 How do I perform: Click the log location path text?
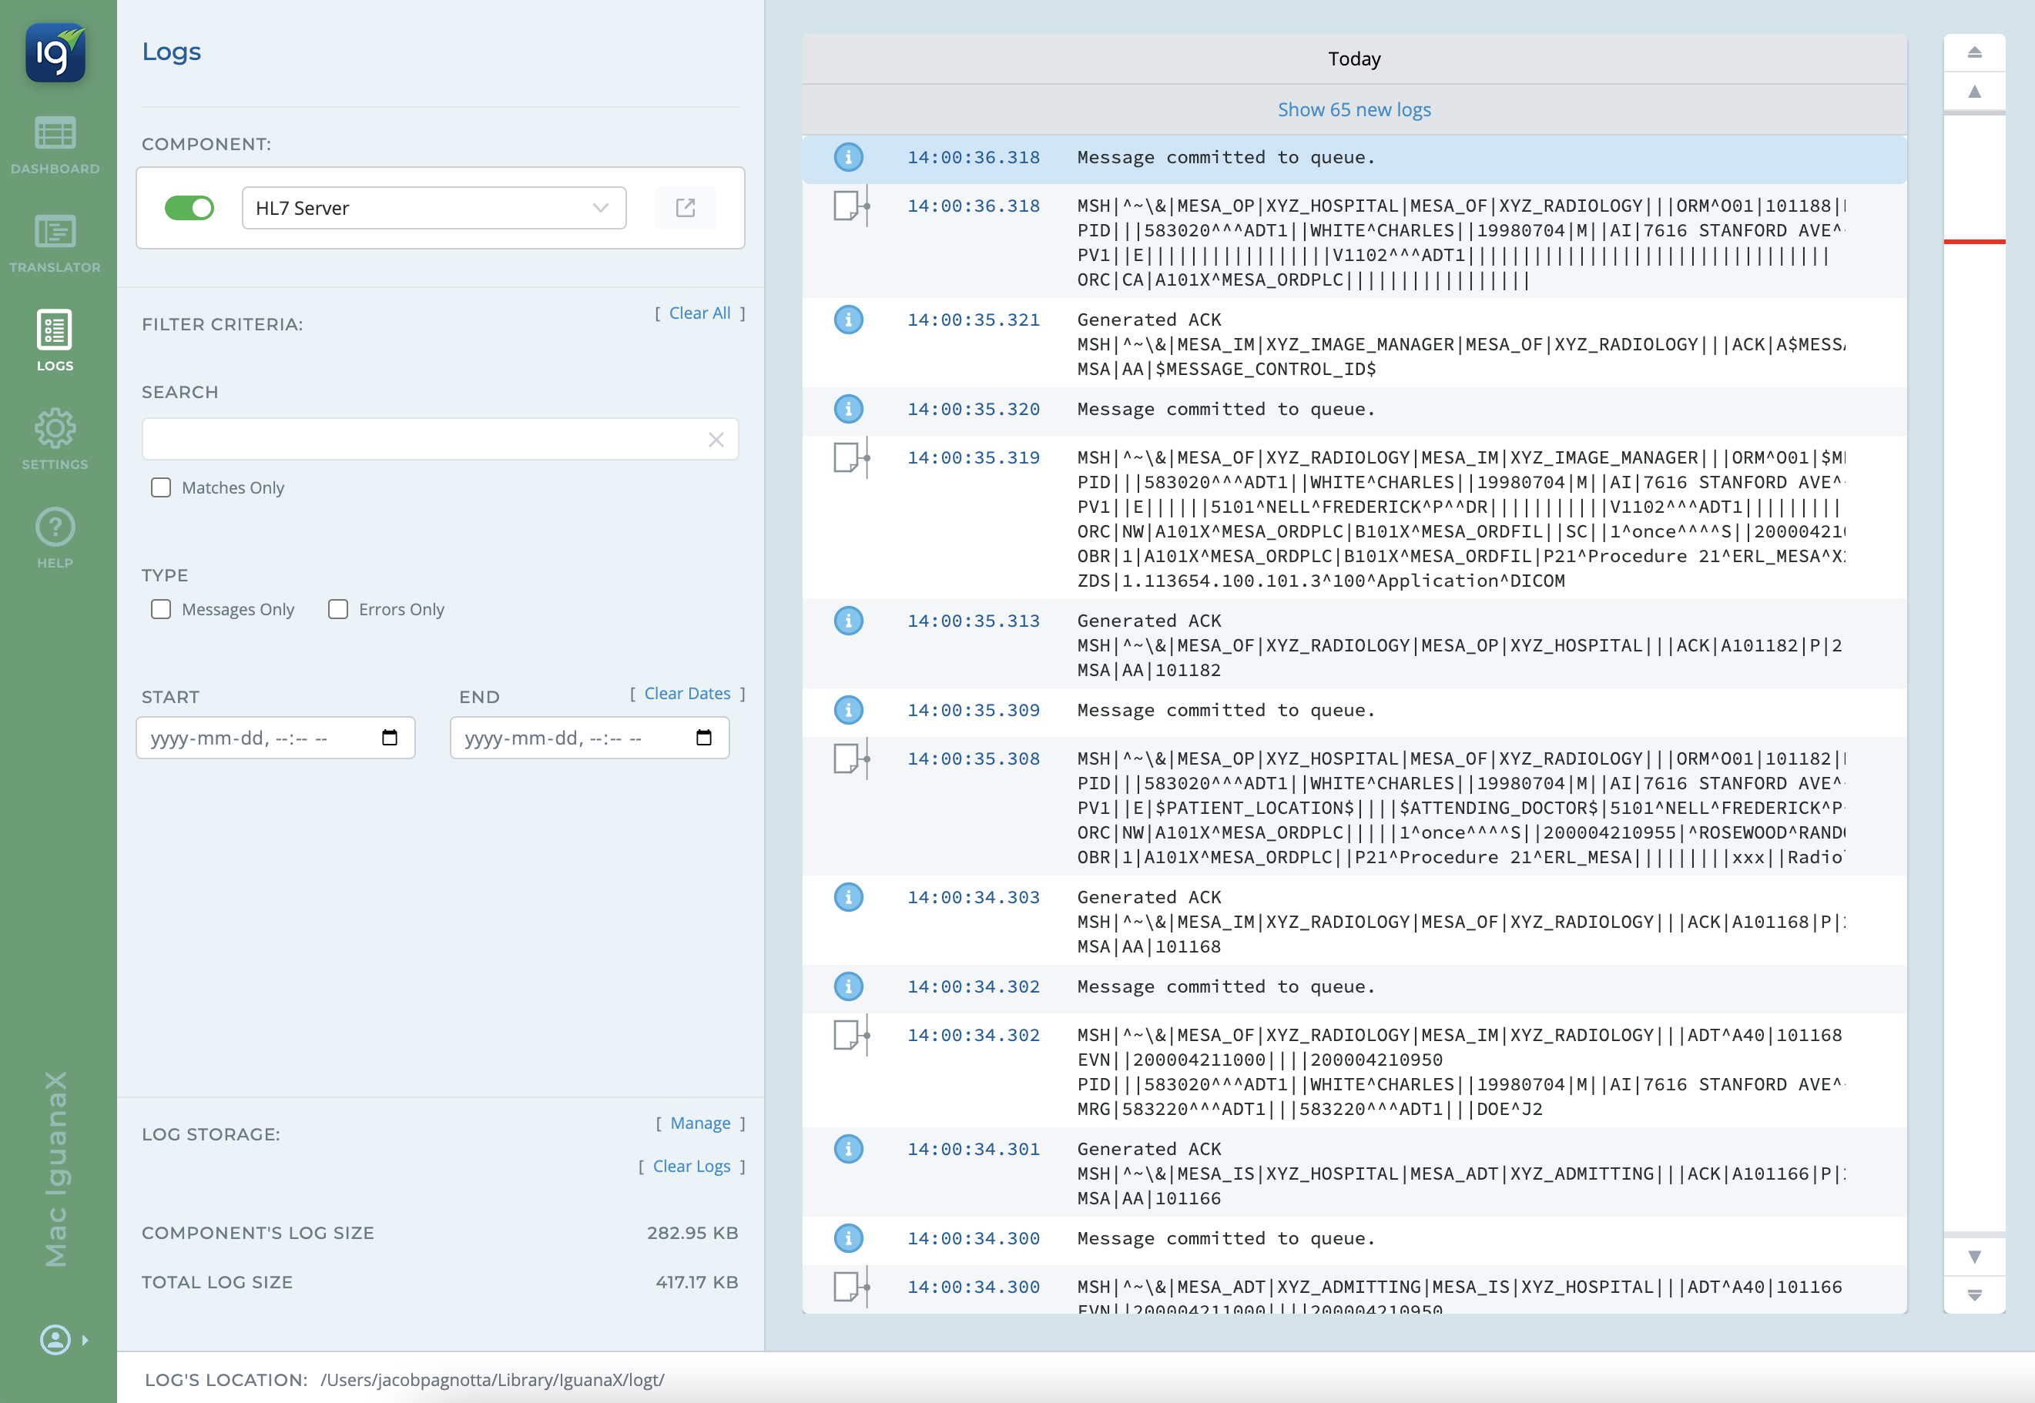pos(492,1380)
